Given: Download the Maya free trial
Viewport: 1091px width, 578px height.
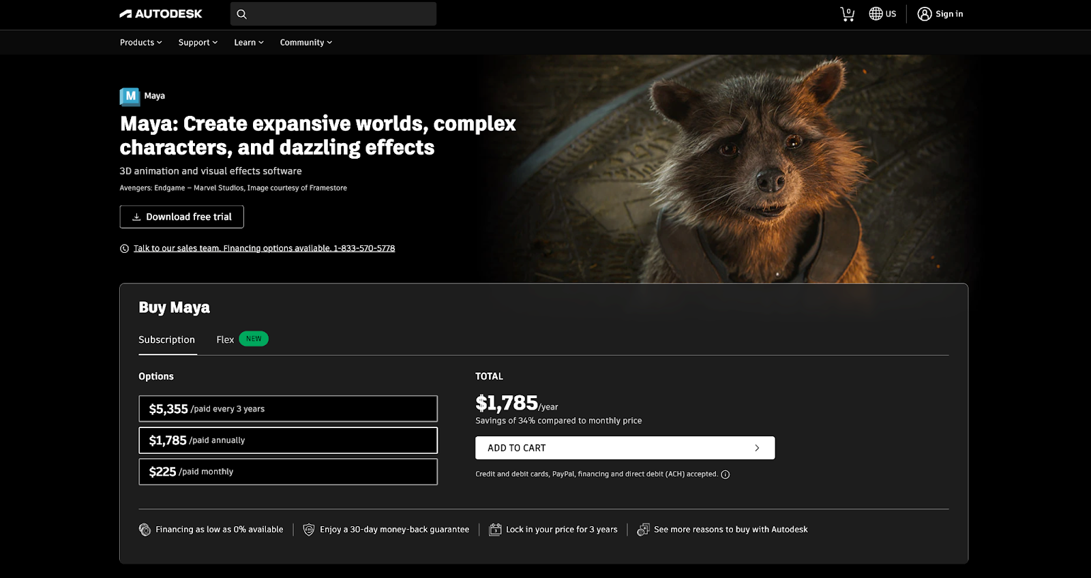Looking at the screenshot, I should (181, 217).
